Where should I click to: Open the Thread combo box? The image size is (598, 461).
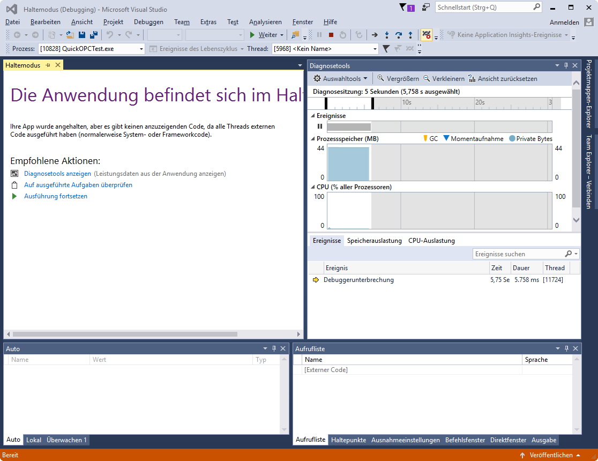click(x=325, y=48)
